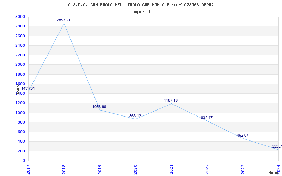Click the data label 1187.18
The width and height of the screenshot is (282, 176).
pyautogui.click(x=171, y=100)
